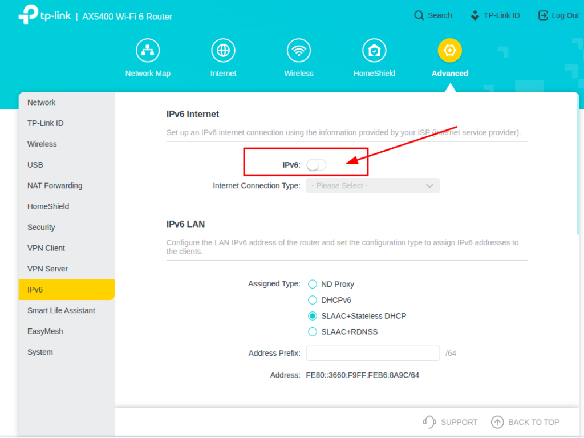Click the Search magnifier icon
The image size is (584, 438).
419,15
